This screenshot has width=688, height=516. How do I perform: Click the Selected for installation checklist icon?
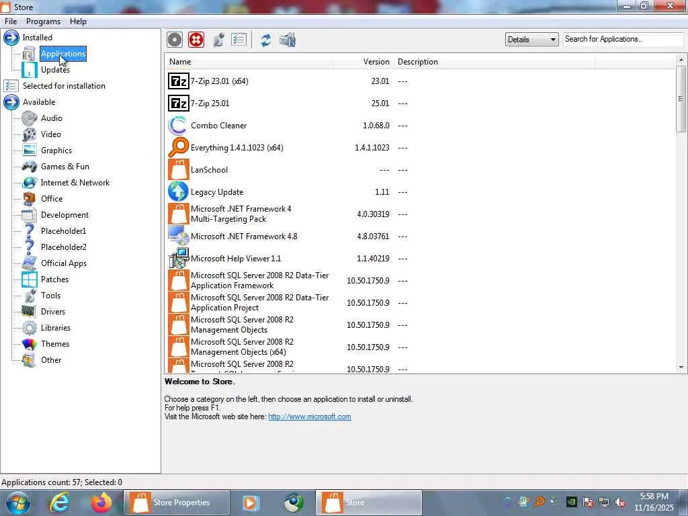[11, 86]
